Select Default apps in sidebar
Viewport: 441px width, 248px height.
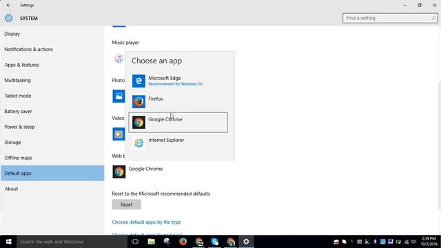(52, 173)
